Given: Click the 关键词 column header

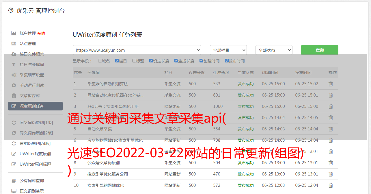Looking at the screenshot, I should point(94,73).
